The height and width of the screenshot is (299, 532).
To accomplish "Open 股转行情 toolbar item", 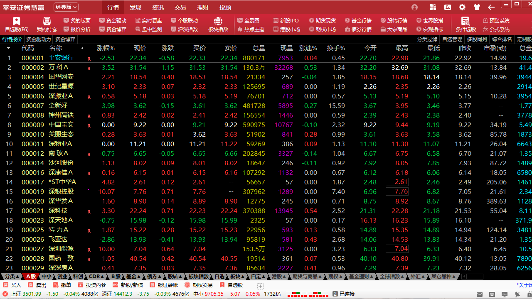I will [x=394, y=20].
